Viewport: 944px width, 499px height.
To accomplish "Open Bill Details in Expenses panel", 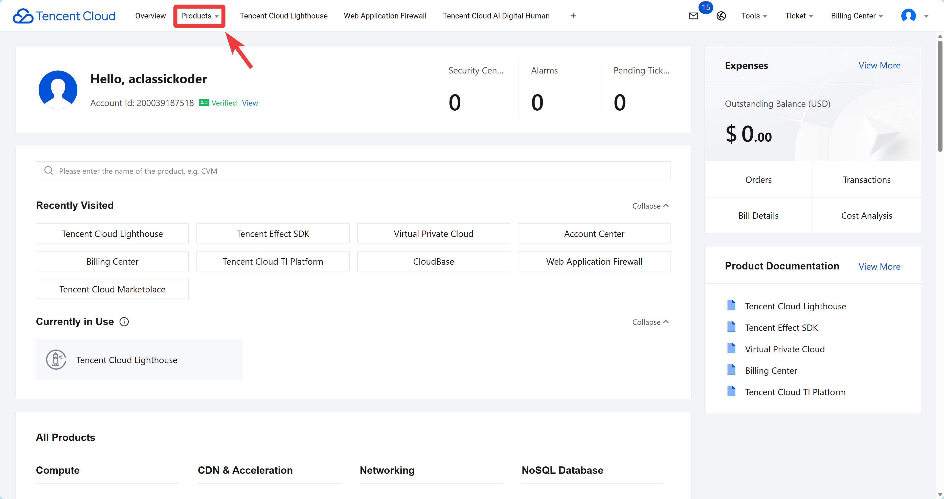I will point(759,215).
